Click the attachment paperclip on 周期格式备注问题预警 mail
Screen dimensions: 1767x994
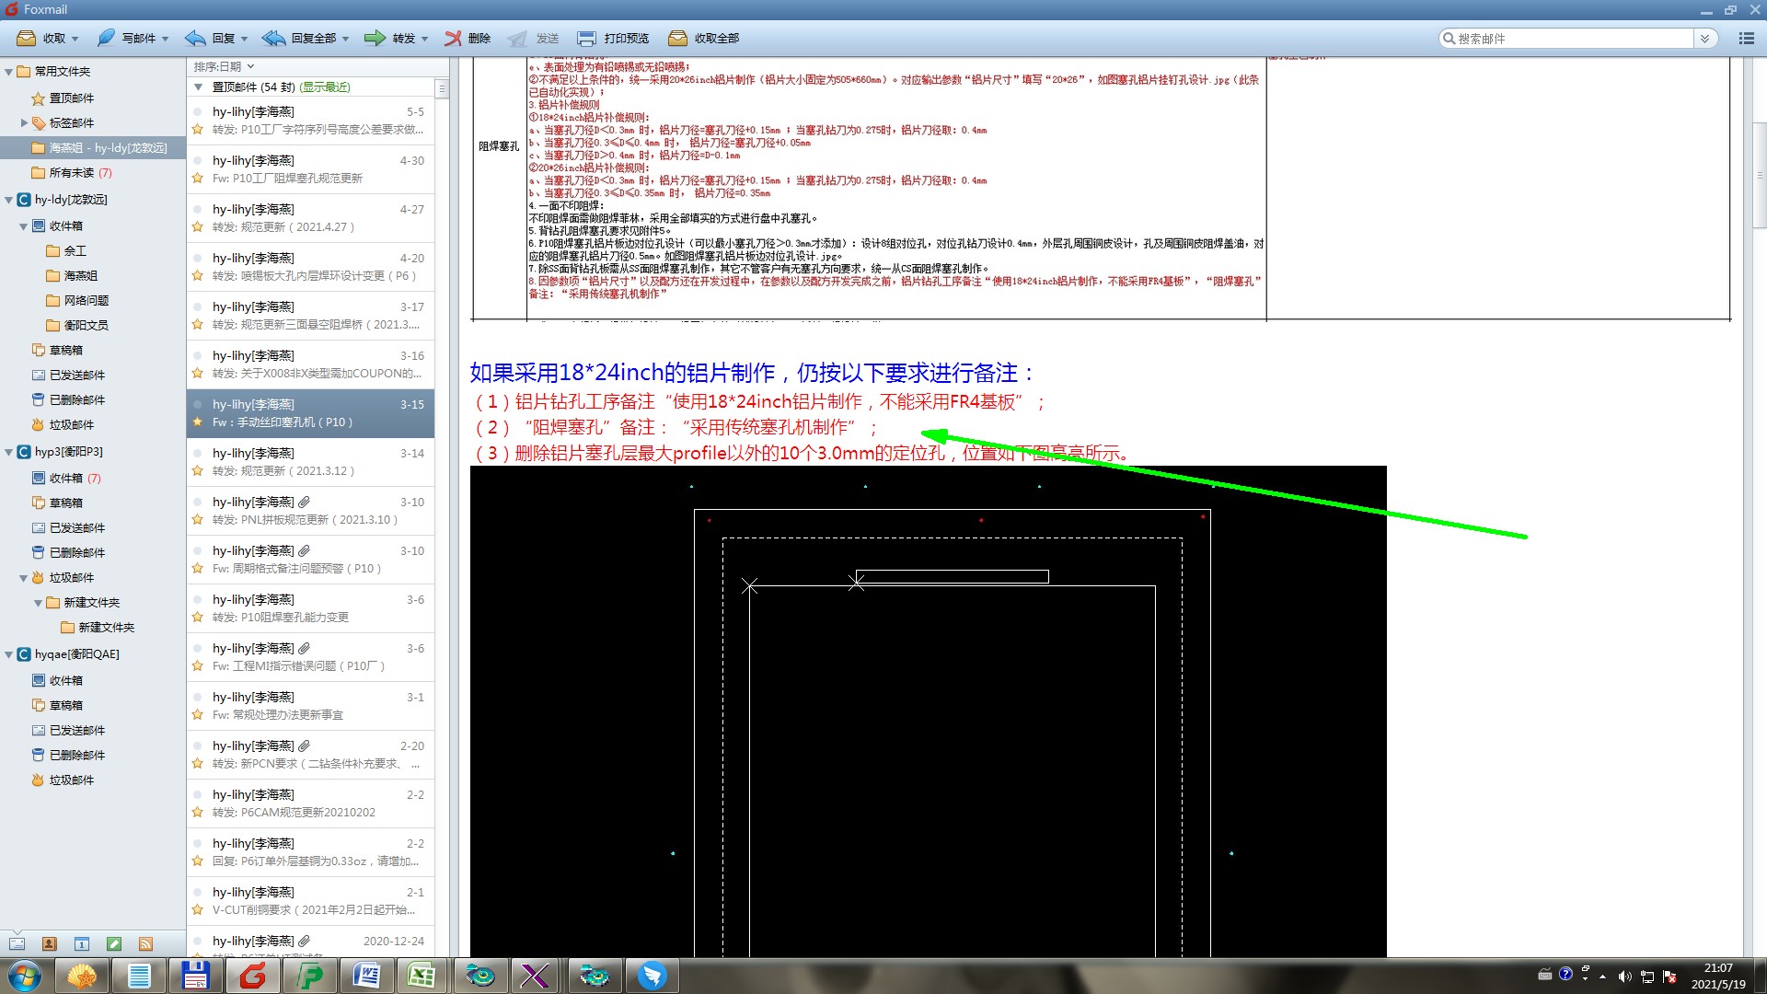coord(305,550)
